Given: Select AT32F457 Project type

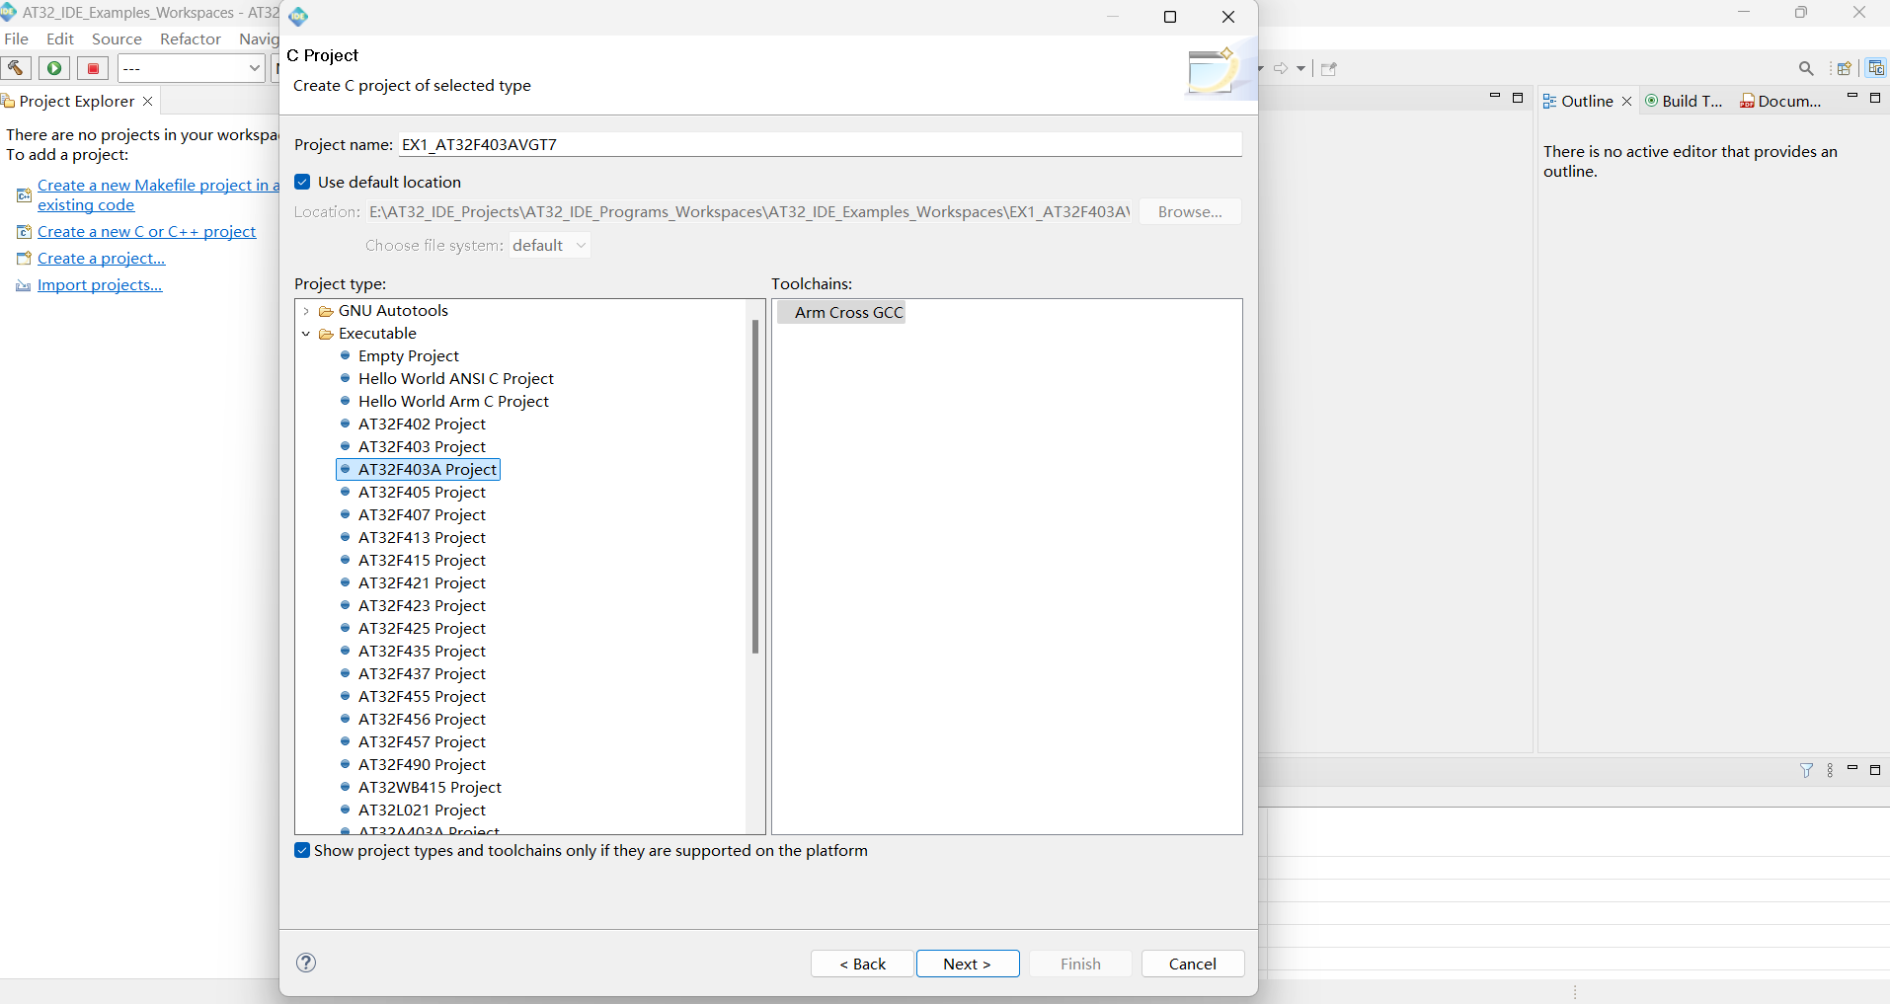Looking at the screenshot, I should (x=422, y=741).
